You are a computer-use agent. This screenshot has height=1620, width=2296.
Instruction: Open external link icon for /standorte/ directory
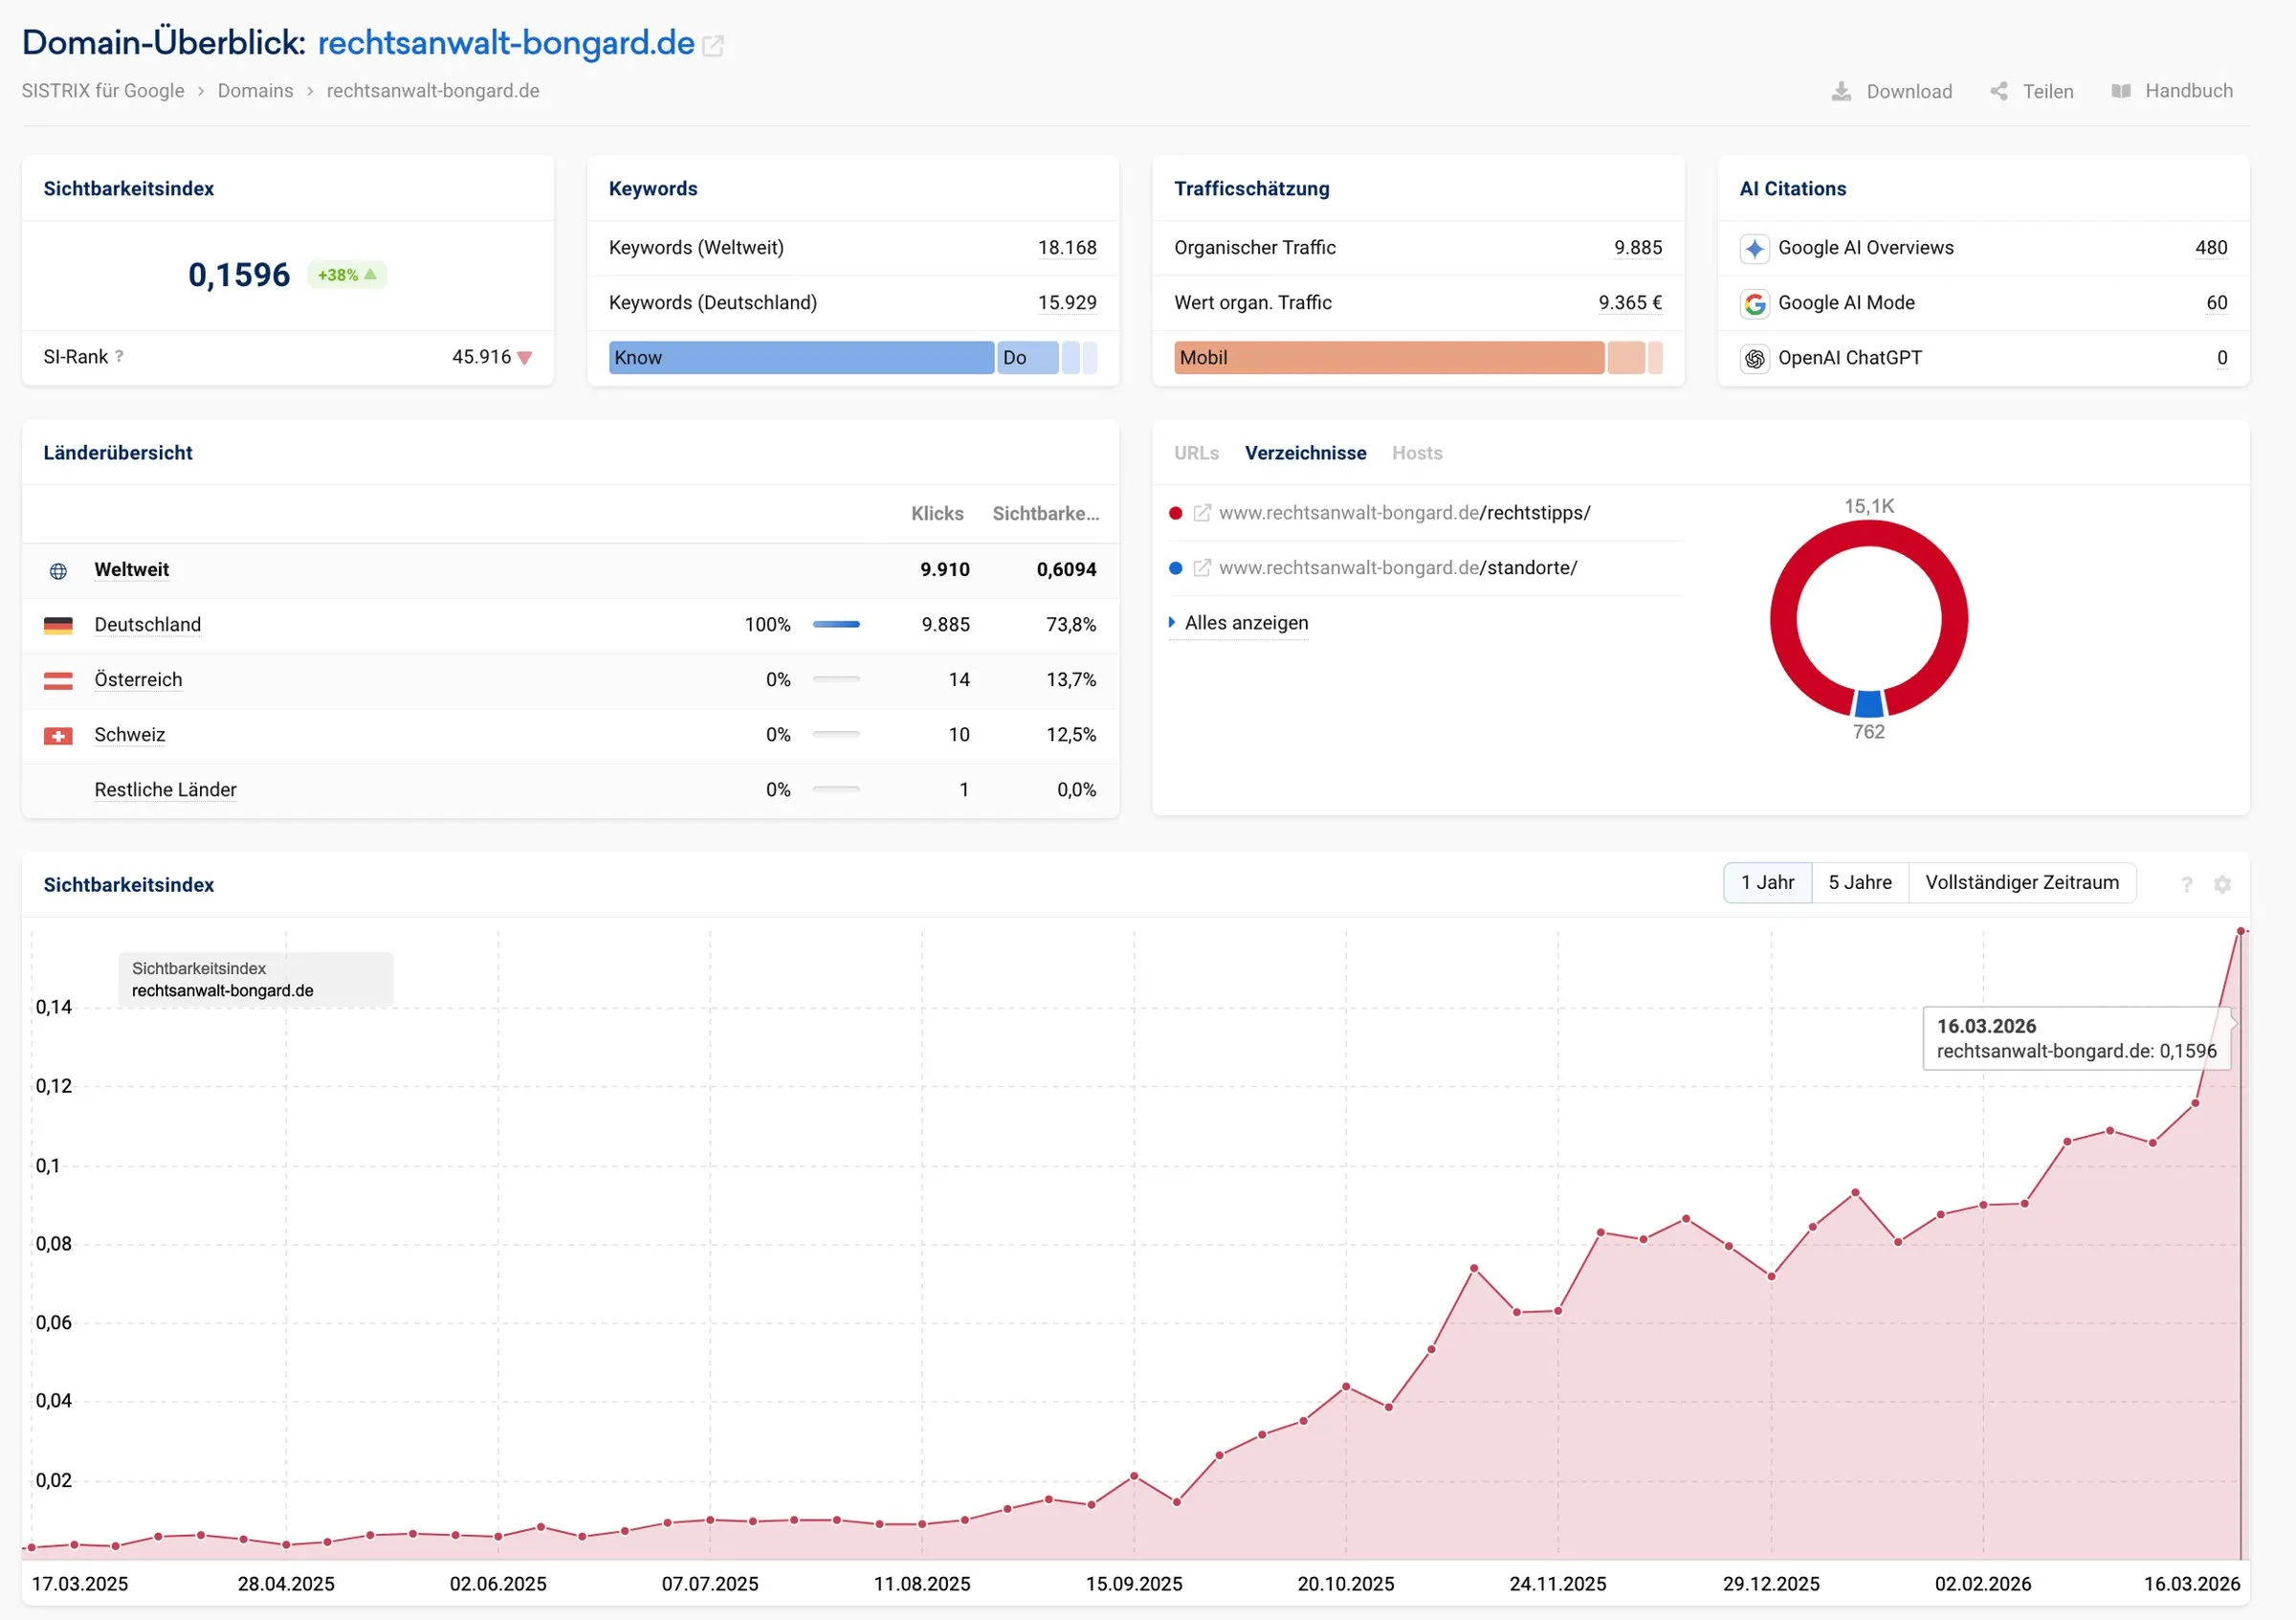coord(1202,568)
